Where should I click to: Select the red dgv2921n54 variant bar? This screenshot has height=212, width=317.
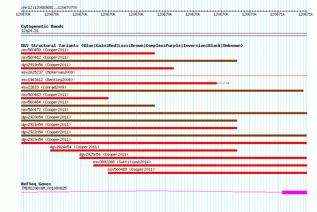[129, 128]
